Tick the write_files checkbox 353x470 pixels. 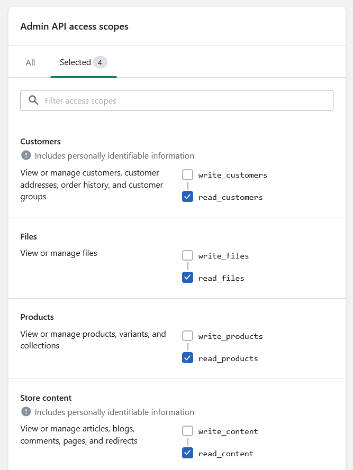187,256
